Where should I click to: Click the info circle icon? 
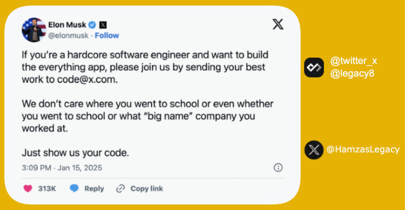[278, 168]
